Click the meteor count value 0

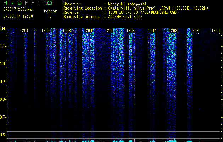(50, 16)
